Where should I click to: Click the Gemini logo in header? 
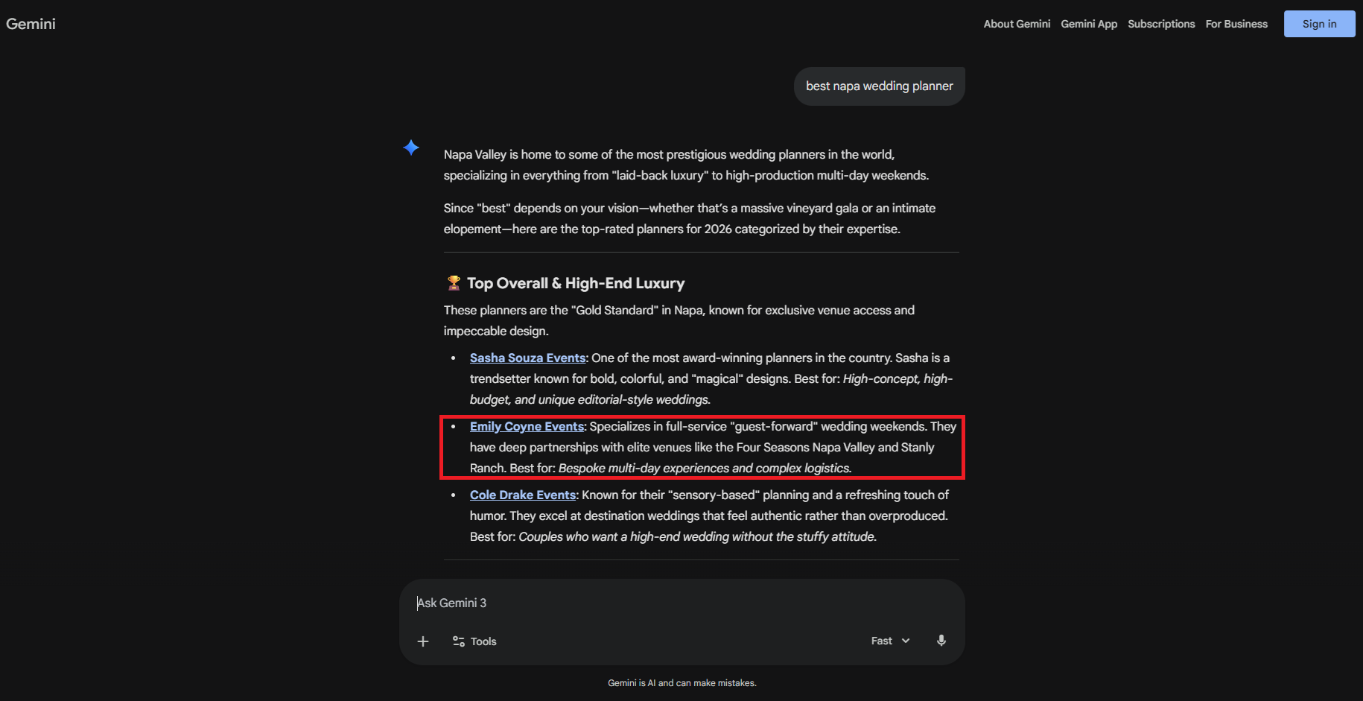click(x=31, y=23)
